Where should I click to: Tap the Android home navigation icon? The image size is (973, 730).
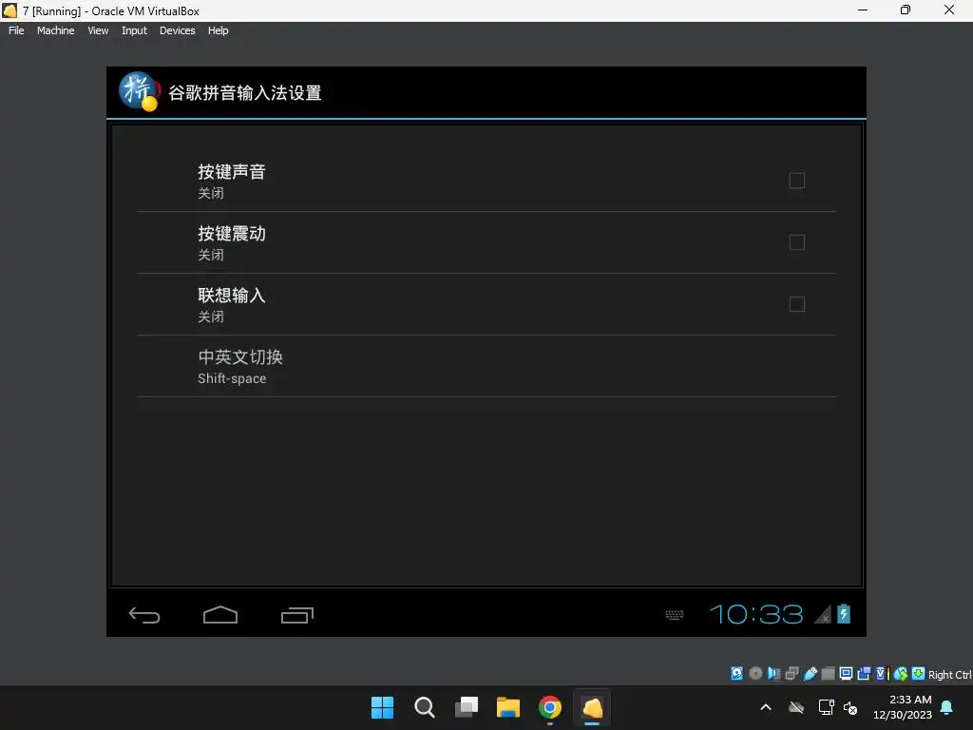coord(220,615)
